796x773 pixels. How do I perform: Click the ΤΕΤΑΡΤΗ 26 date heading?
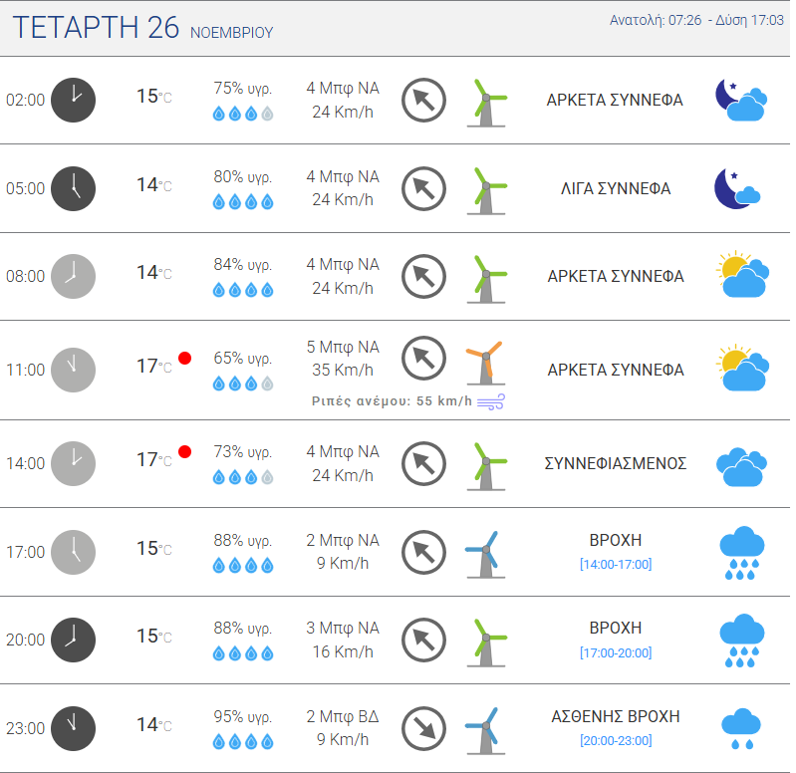click(96, 28)
